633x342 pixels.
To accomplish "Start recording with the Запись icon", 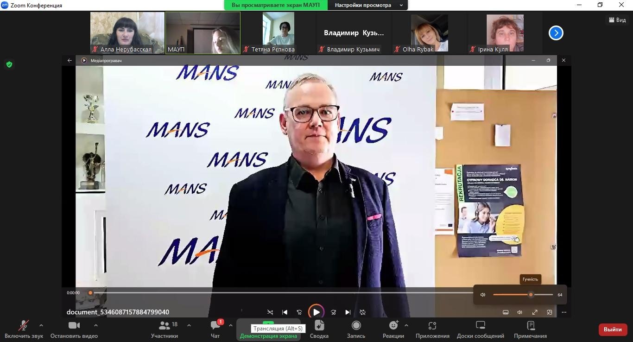I will (356, 326).
